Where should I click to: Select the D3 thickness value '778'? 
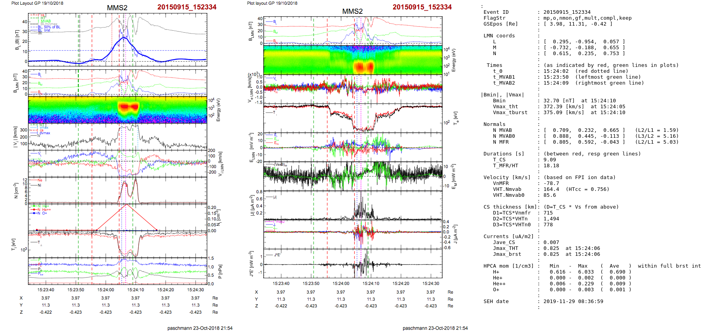coord(548,225)
